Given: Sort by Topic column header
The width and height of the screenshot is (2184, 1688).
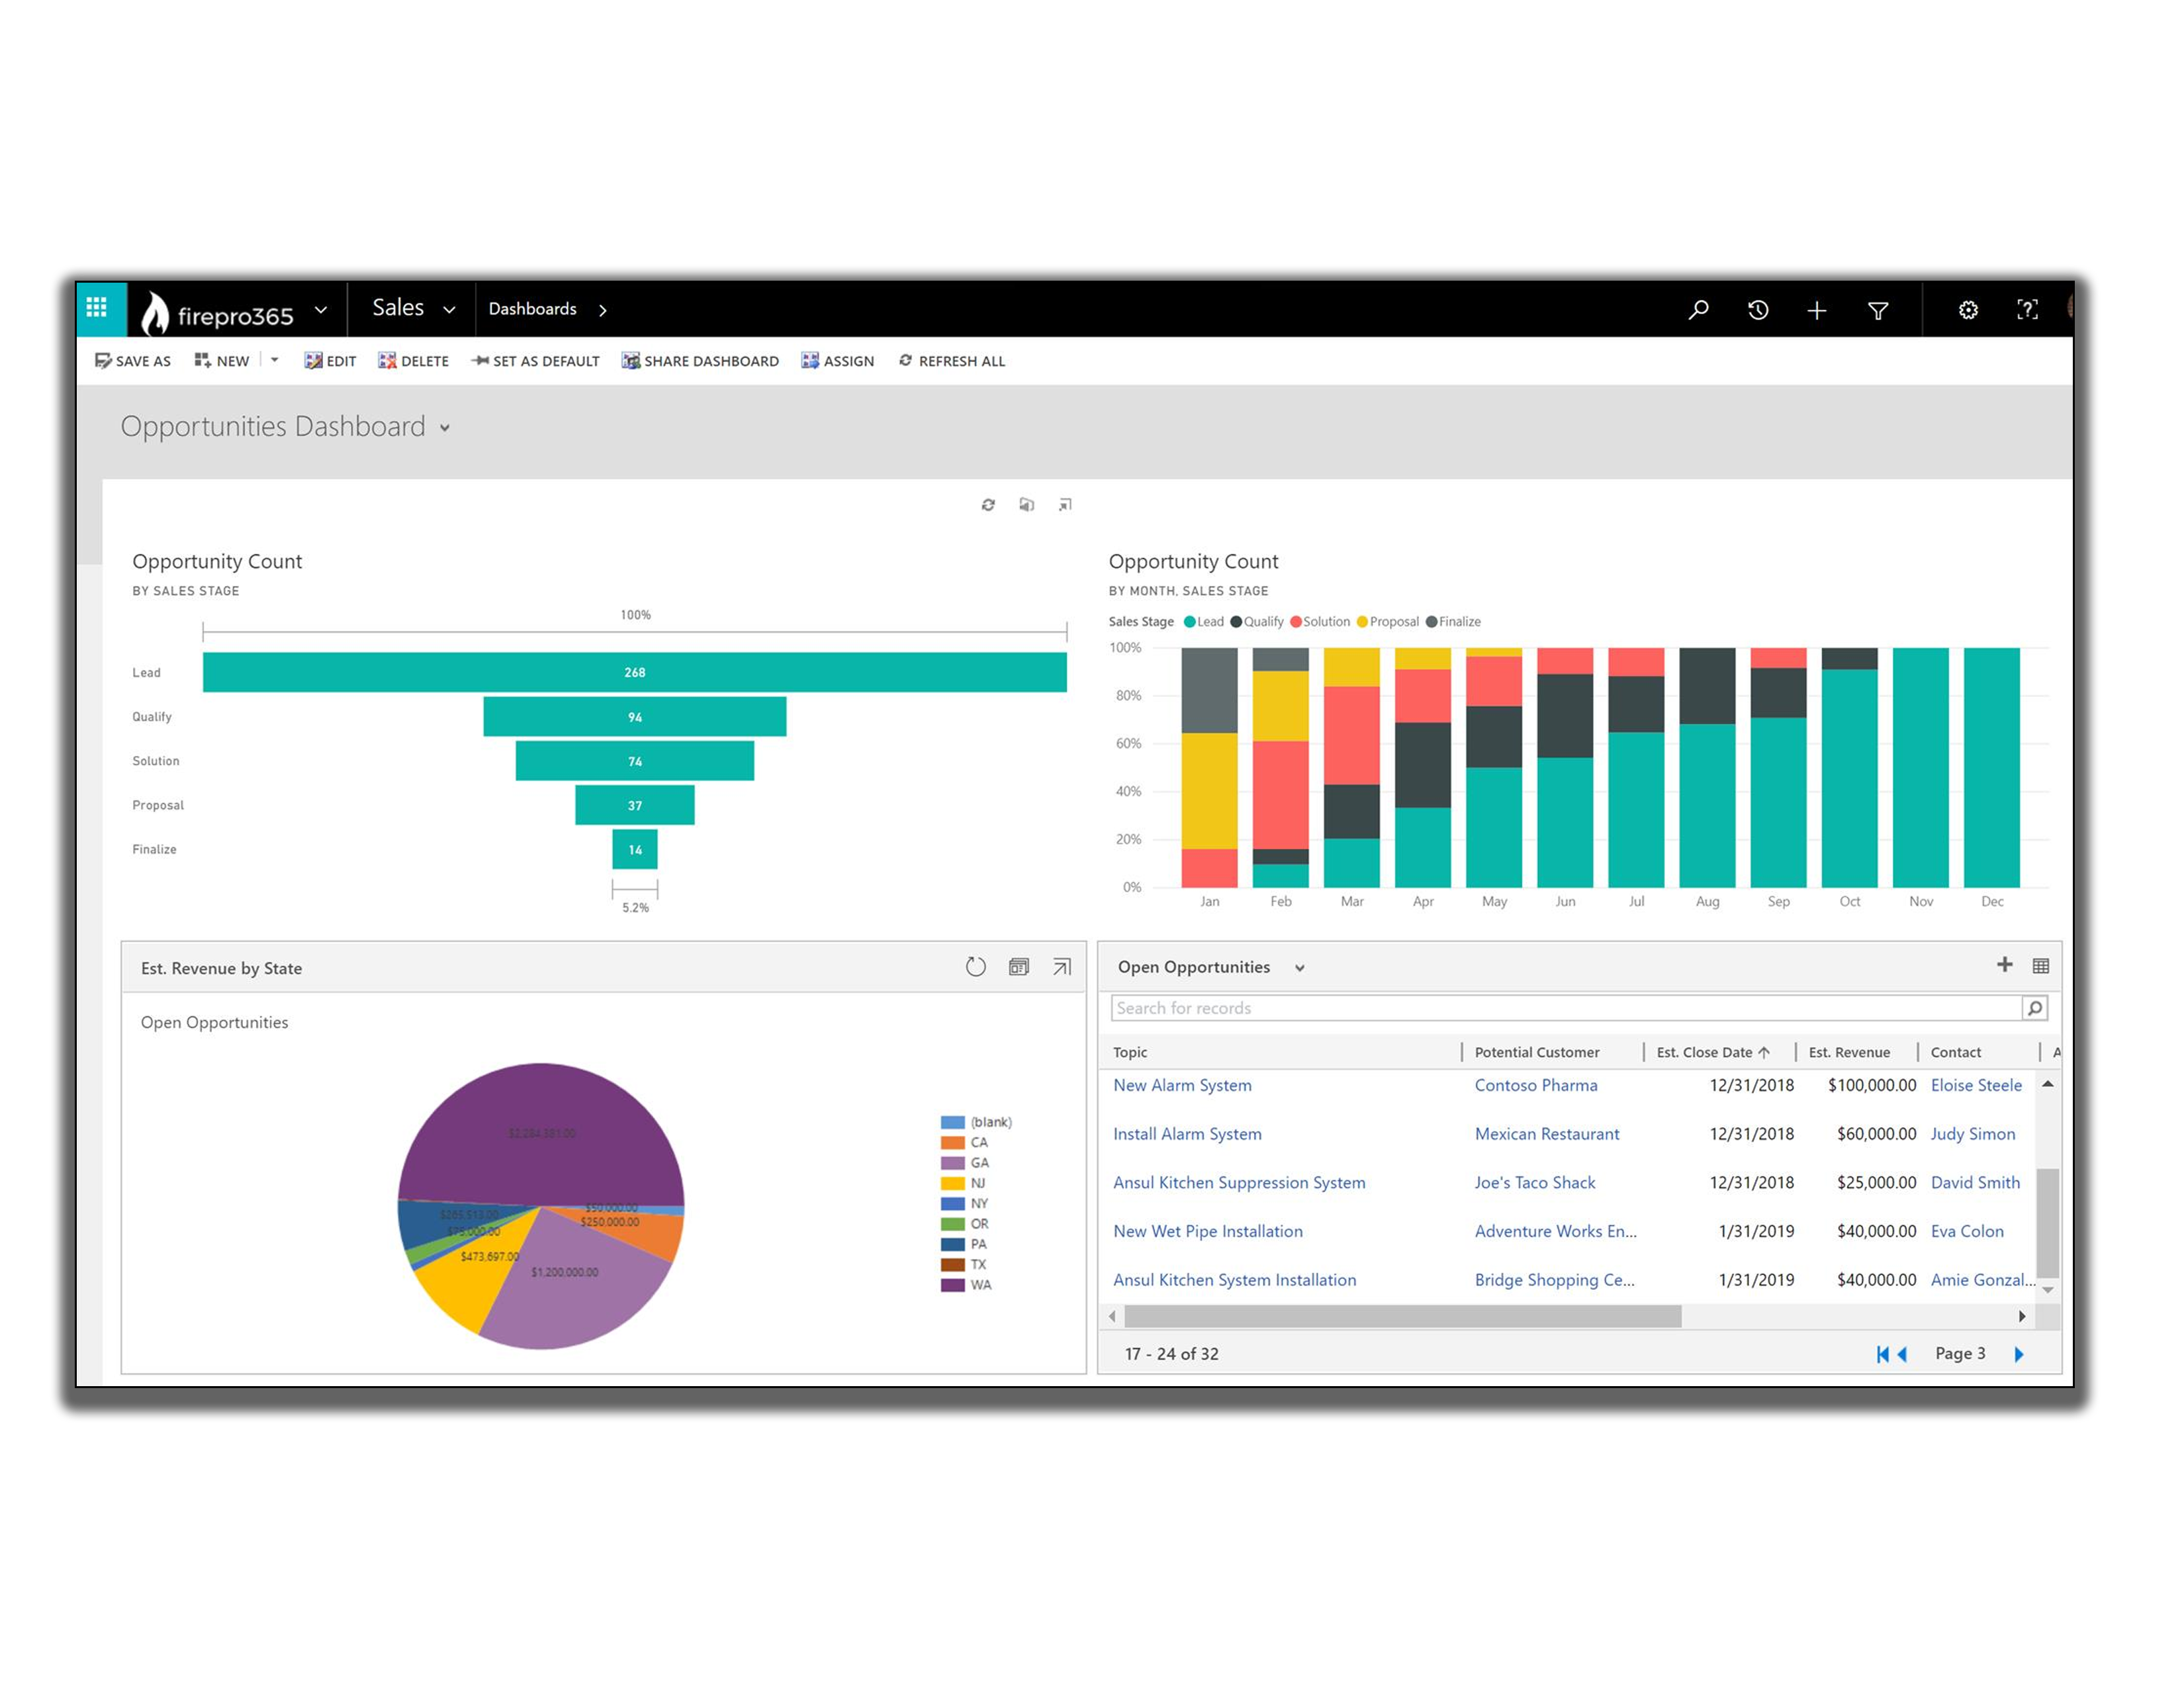Looking at the screenshot, I should (1130, 1052).
